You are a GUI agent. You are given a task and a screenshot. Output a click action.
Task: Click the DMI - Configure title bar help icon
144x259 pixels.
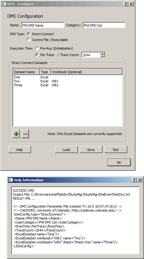click(126, 4)
